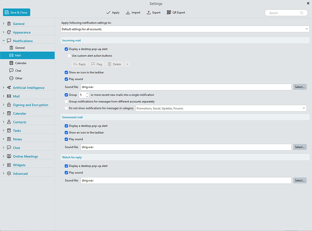Click the Notifications speech bubble icon
This screenshot has width=312, height=231.
coord(9,41)
